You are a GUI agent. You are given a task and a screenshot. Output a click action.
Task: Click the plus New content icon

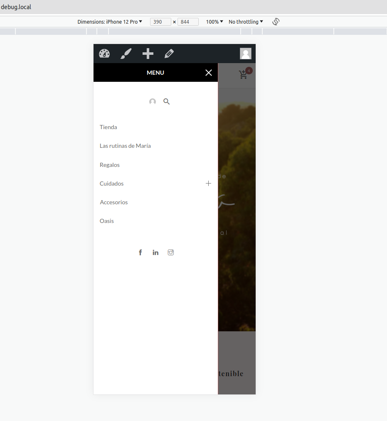tap(148, 54)
